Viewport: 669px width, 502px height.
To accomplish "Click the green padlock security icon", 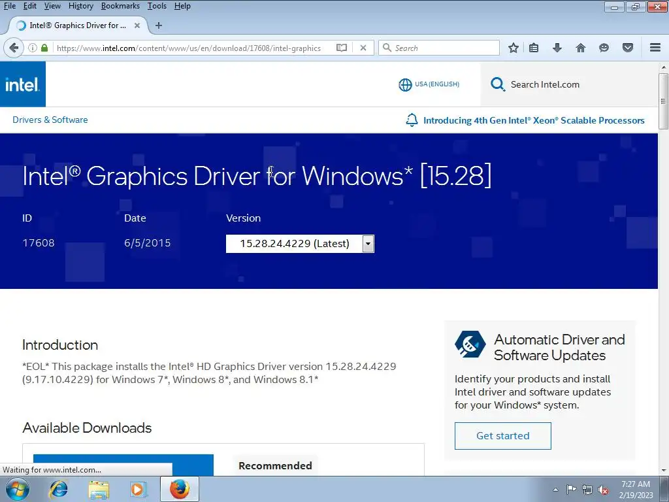I will pos(44,48).
